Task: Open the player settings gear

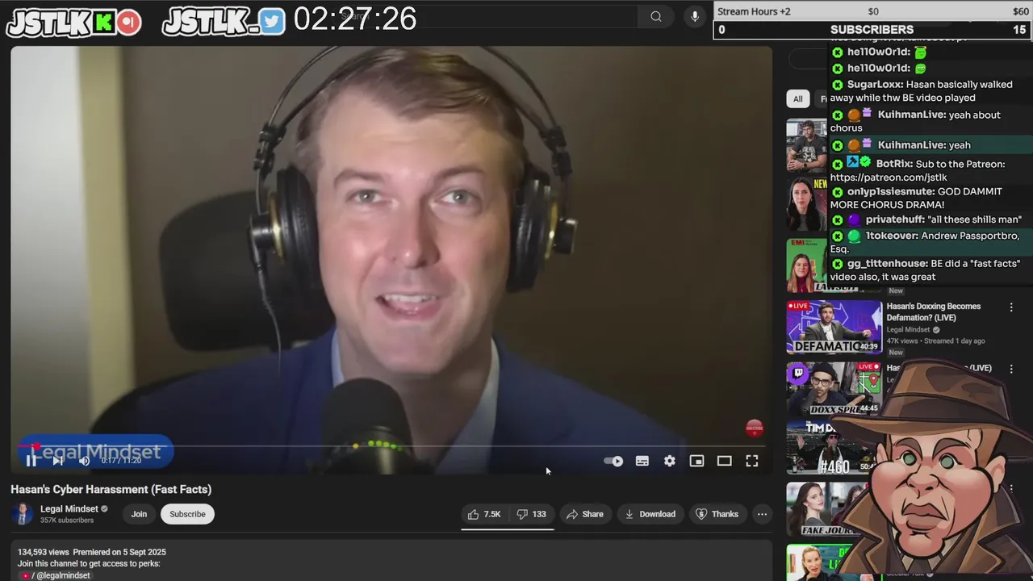Action: 670,461
